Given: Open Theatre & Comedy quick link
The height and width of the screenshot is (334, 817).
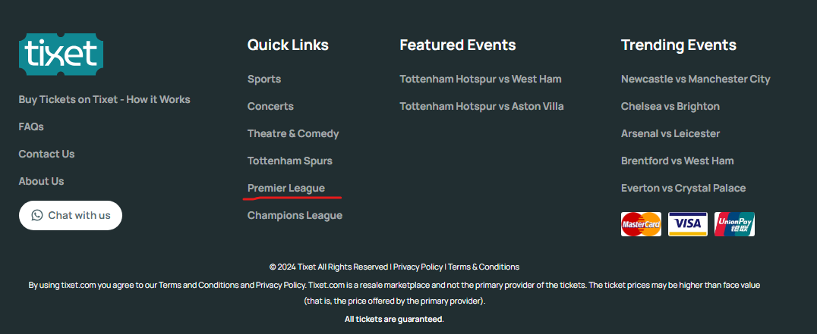Looking at the screenshot, I should point(293,133).
